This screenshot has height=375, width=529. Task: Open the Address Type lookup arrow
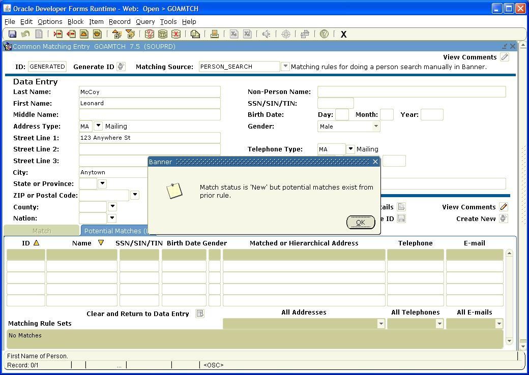tap(98, 126)
